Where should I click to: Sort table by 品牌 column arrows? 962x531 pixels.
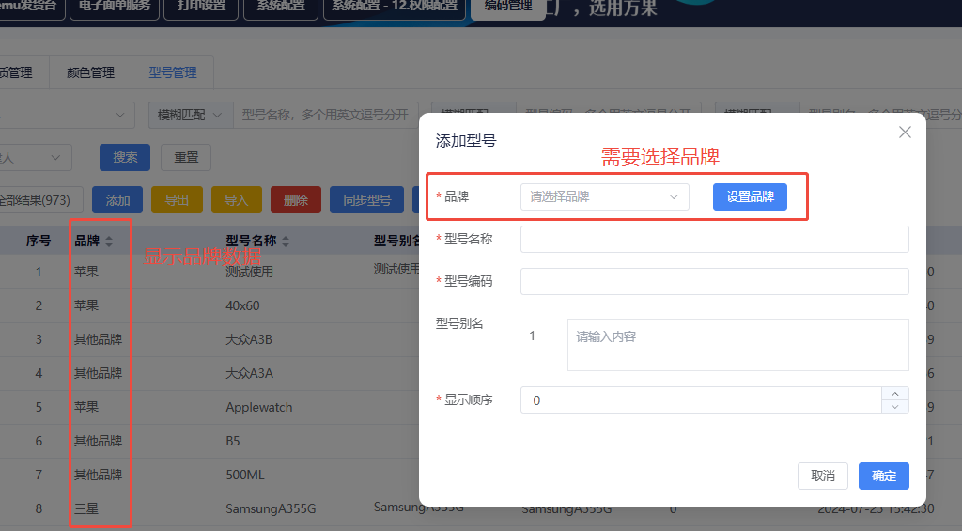[x=109, y=242]
